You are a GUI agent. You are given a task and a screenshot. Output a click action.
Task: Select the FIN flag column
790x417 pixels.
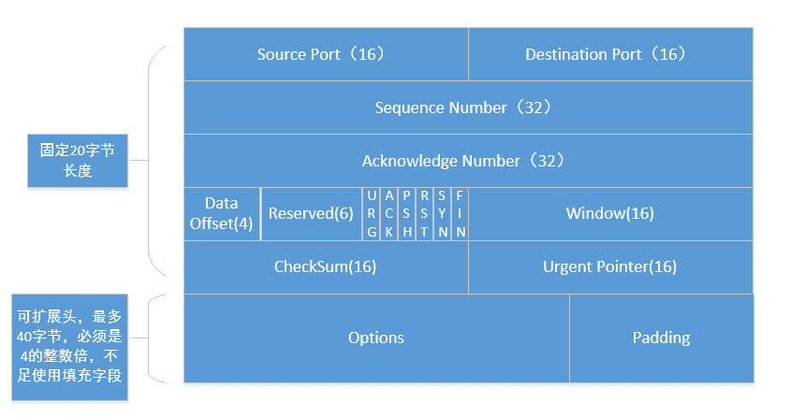(460, 214)
